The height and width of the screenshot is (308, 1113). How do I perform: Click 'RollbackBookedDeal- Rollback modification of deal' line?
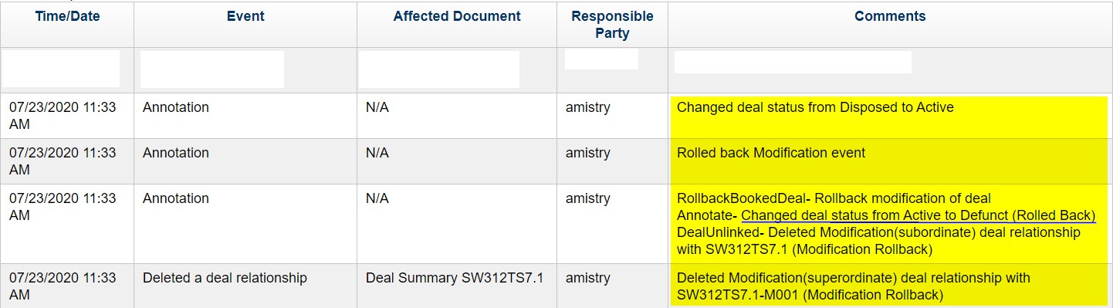click(834, 198)
